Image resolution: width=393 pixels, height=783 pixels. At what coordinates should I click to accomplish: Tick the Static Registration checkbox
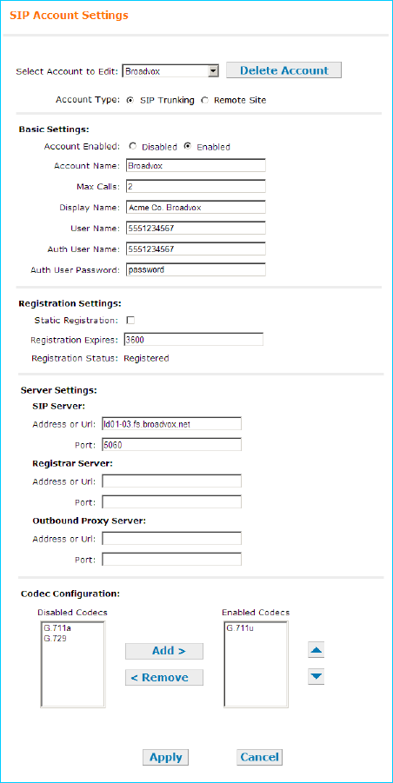130,320
